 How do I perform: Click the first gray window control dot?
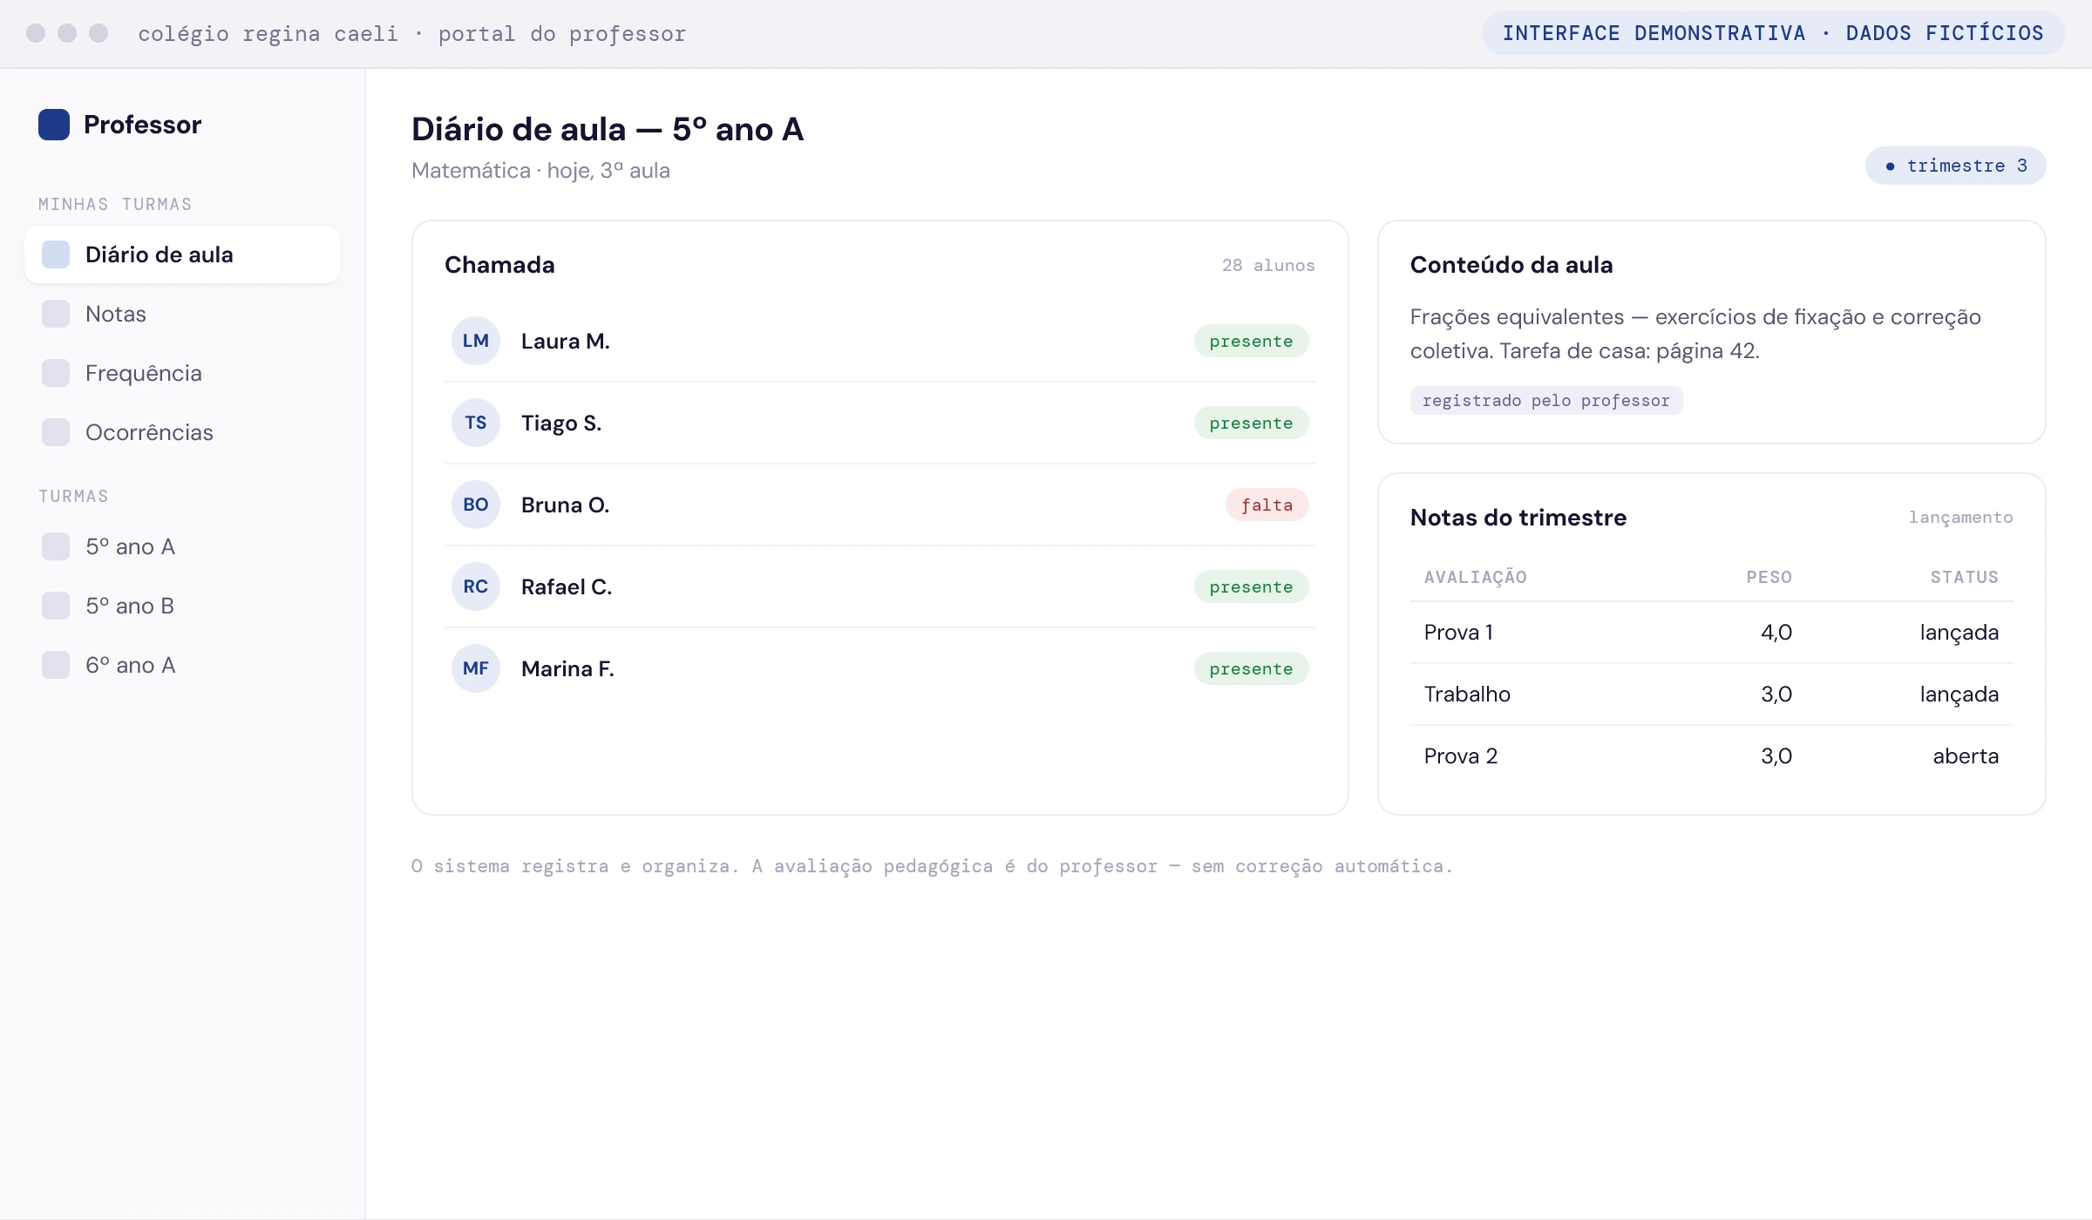36,33
